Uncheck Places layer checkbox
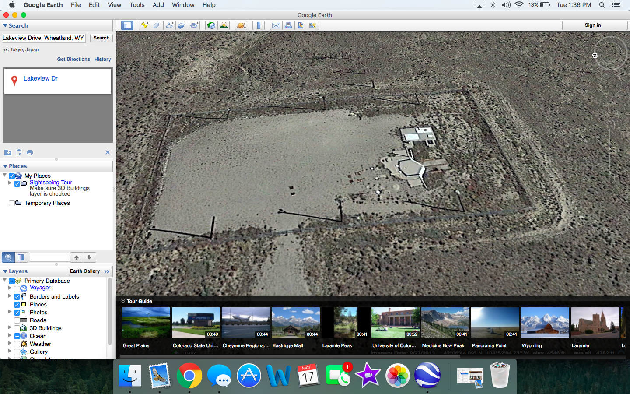The width and height of the screenshot is (630, 394). (x=17, y=305)
